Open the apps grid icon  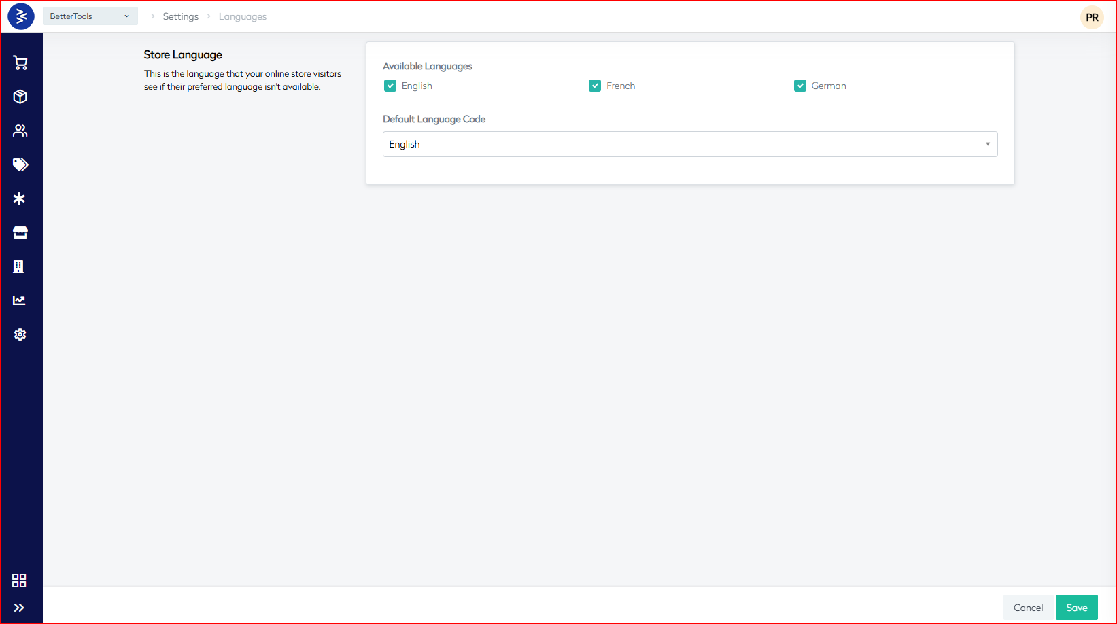tap(19, 580)
